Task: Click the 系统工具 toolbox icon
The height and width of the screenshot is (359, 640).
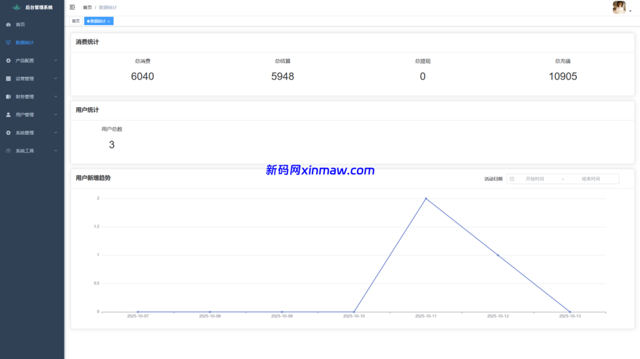Action: click(x=8, y=151)
